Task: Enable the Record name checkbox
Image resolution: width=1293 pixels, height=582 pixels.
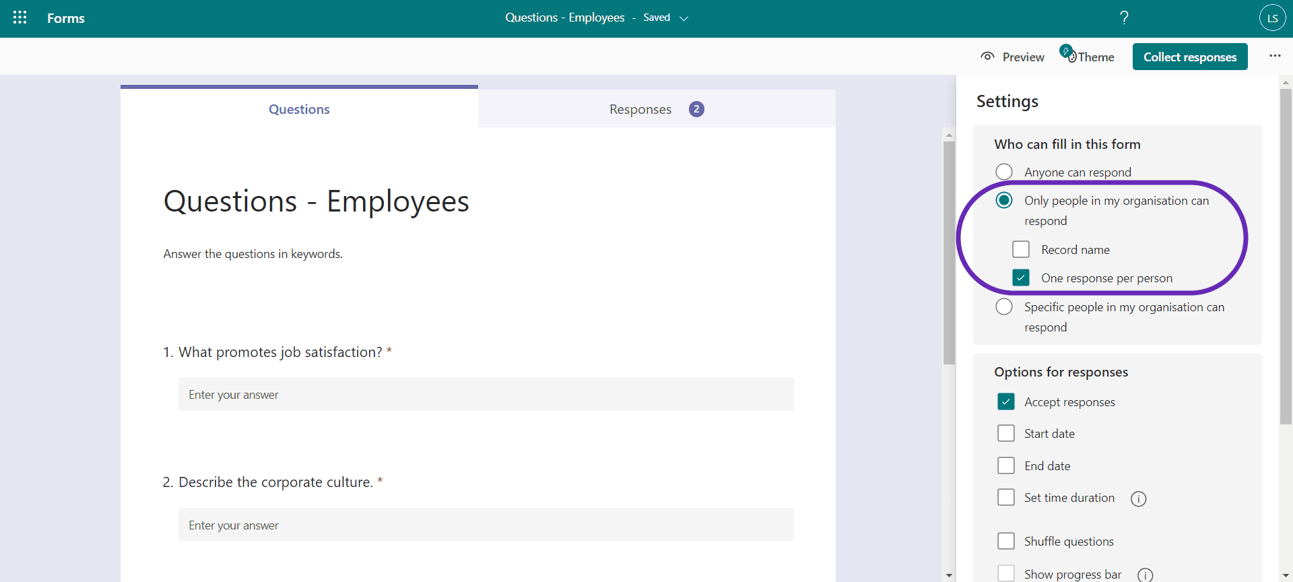Action: coord(1021,249)
